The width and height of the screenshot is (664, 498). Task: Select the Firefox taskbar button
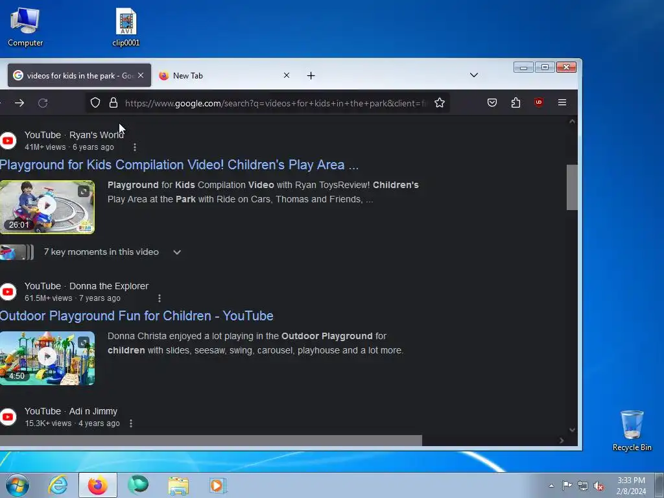point(97,485)
